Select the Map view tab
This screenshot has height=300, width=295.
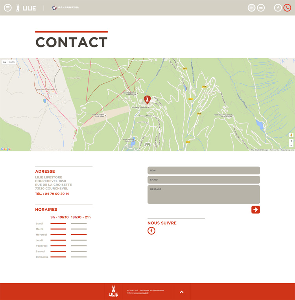pos(5,62)
